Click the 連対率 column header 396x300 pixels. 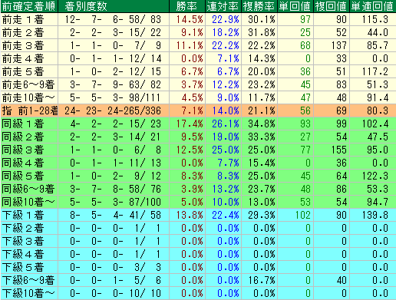point(223,6)
